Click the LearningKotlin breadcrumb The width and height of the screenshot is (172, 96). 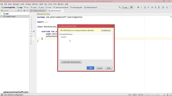(x=8, y=7)
